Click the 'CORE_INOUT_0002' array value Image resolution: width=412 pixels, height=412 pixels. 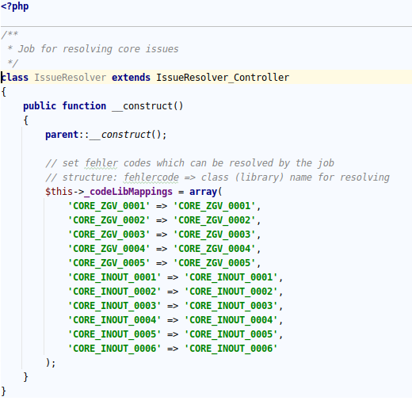click(x=231, y=292)
